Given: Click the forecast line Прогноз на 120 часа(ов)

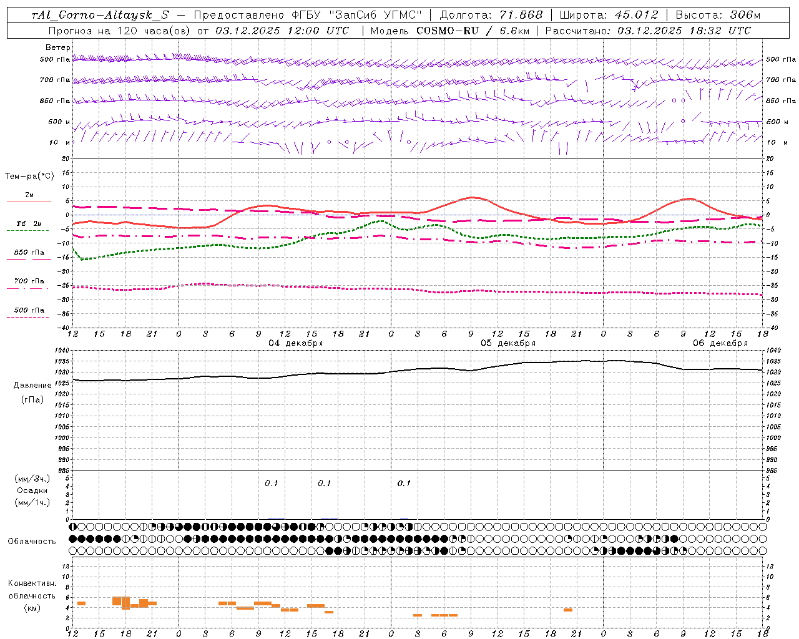Looking at the screenshot, I should pos(120,31).
